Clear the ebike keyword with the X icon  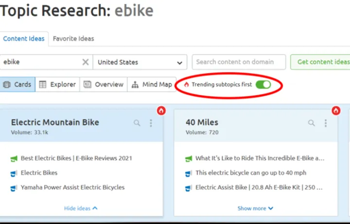(86, 62)
